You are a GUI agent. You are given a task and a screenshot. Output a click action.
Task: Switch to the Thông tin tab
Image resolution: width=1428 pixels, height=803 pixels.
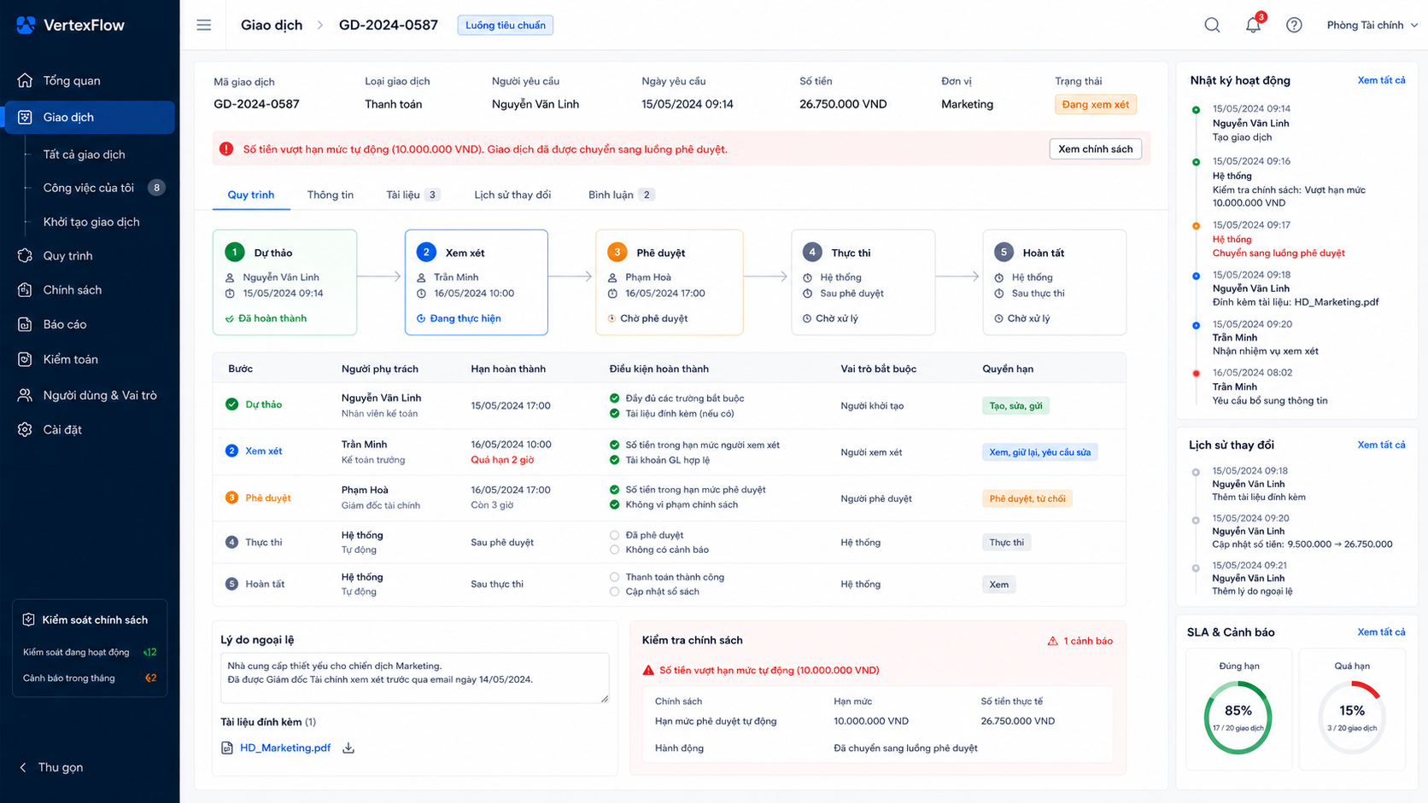(331, 195)
